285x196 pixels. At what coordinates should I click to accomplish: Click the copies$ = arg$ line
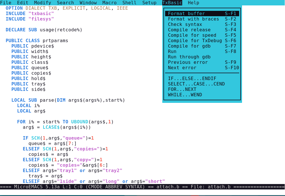tap(48, 154)
